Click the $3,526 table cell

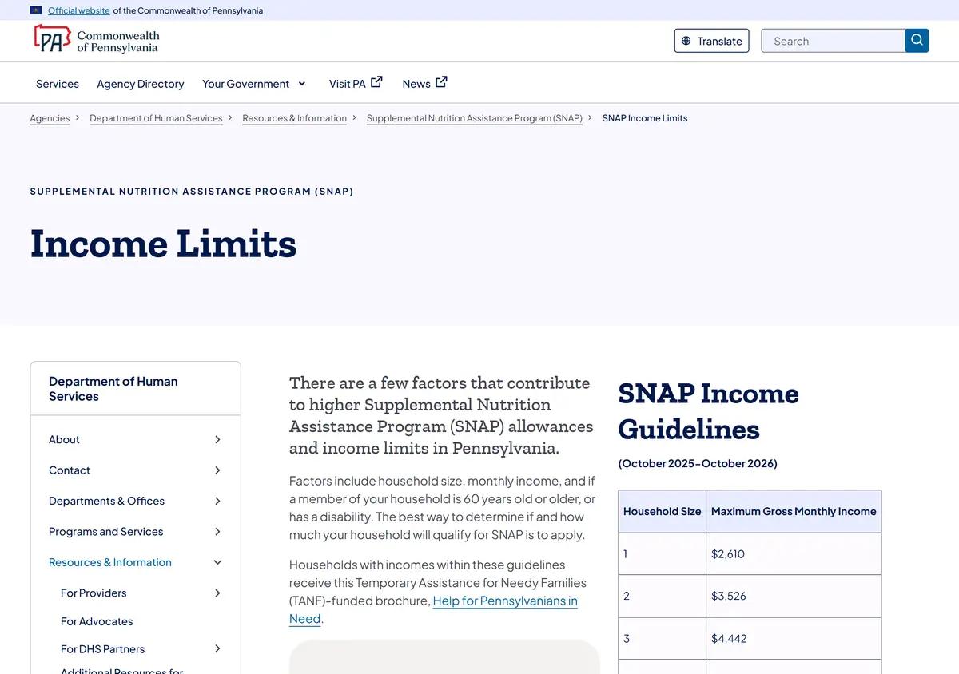pos(794,597)
